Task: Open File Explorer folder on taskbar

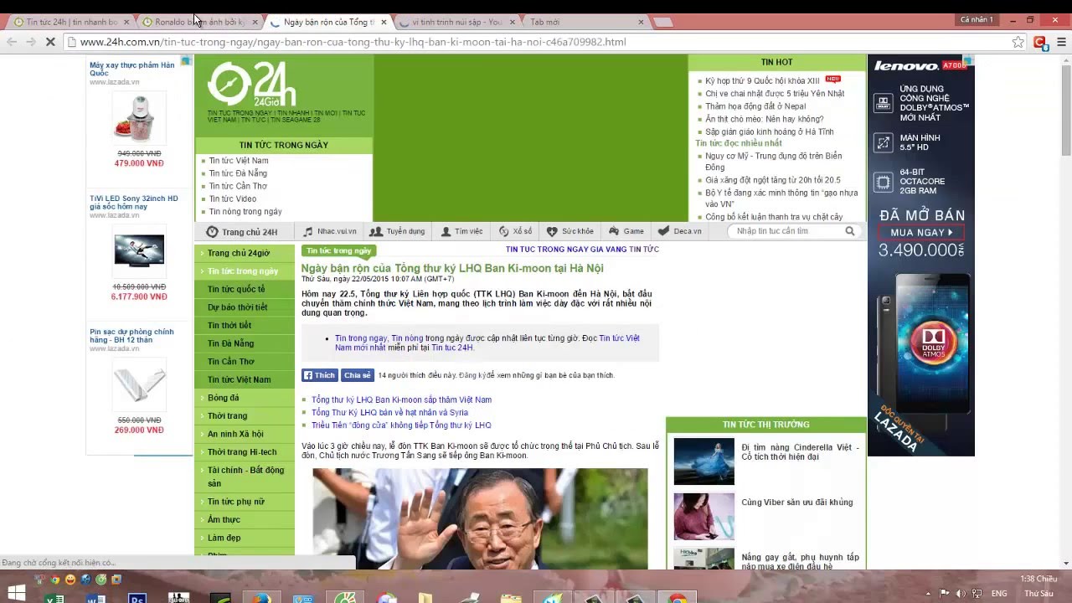Action: [x=511, y=597]
